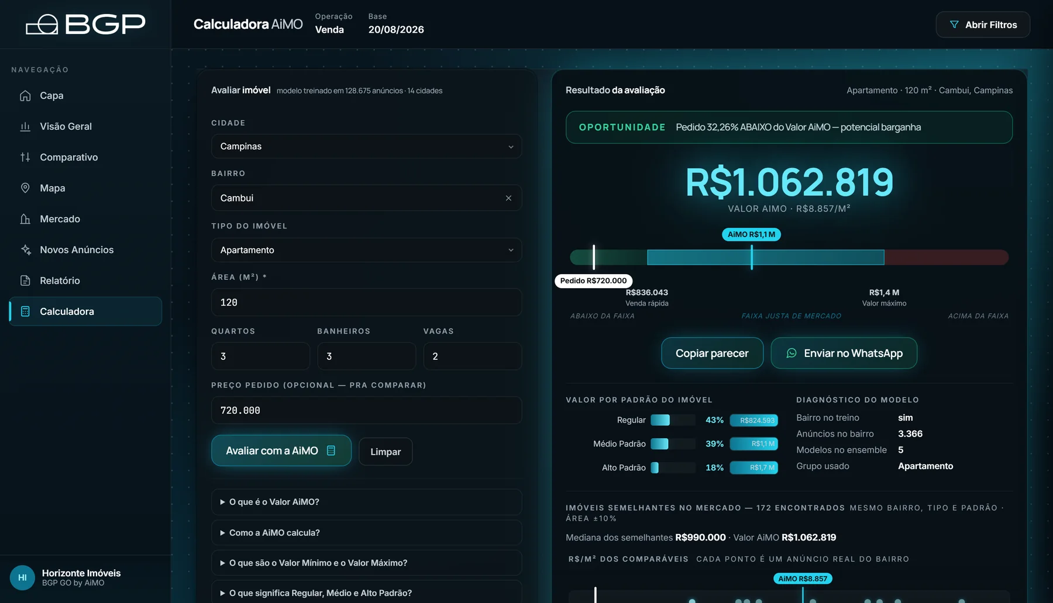Click the Relatório document icon
This screenshot has width=1053, height=603.
click(x=25, y=280)
